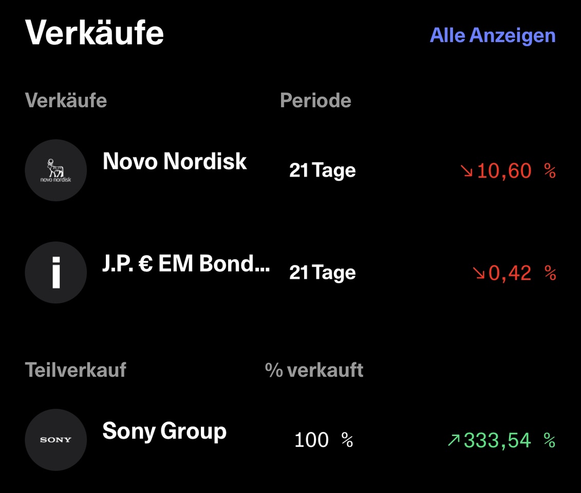Image resolution: width=581 pixels, height=493 pixels.
Task: Click the red down arrow beside 0,42 %
Action: pos(479,273)
